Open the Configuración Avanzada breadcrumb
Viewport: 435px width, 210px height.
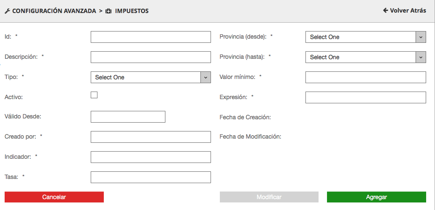point(54,11)
